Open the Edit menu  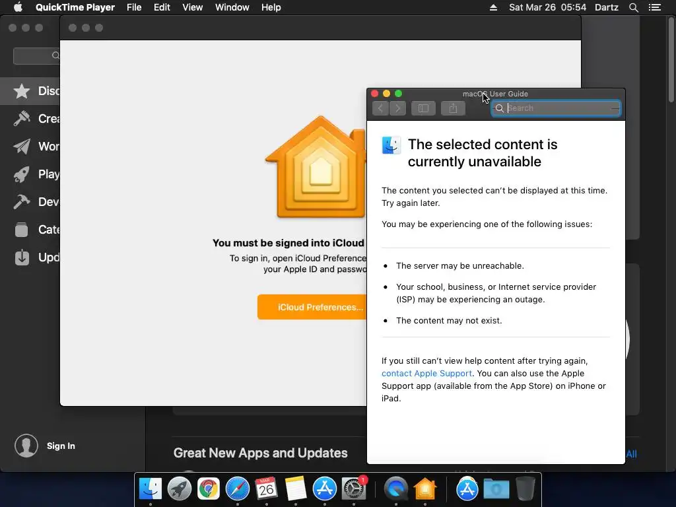[x=162, y=7]
